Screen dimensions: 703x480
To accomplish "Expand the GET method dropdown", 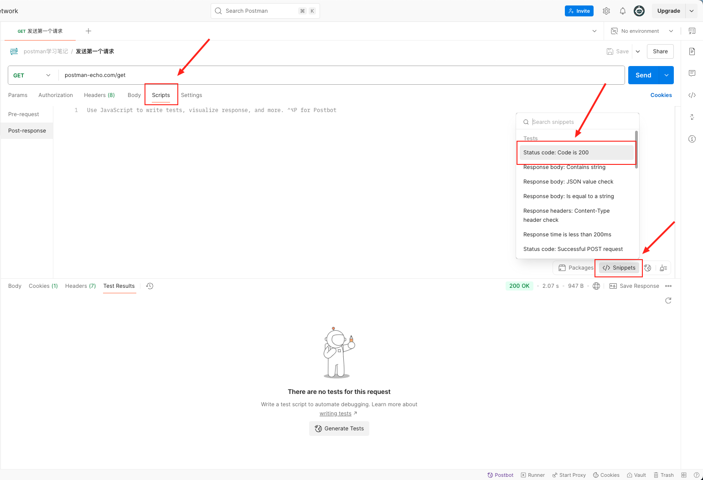I will pos(32,75).
